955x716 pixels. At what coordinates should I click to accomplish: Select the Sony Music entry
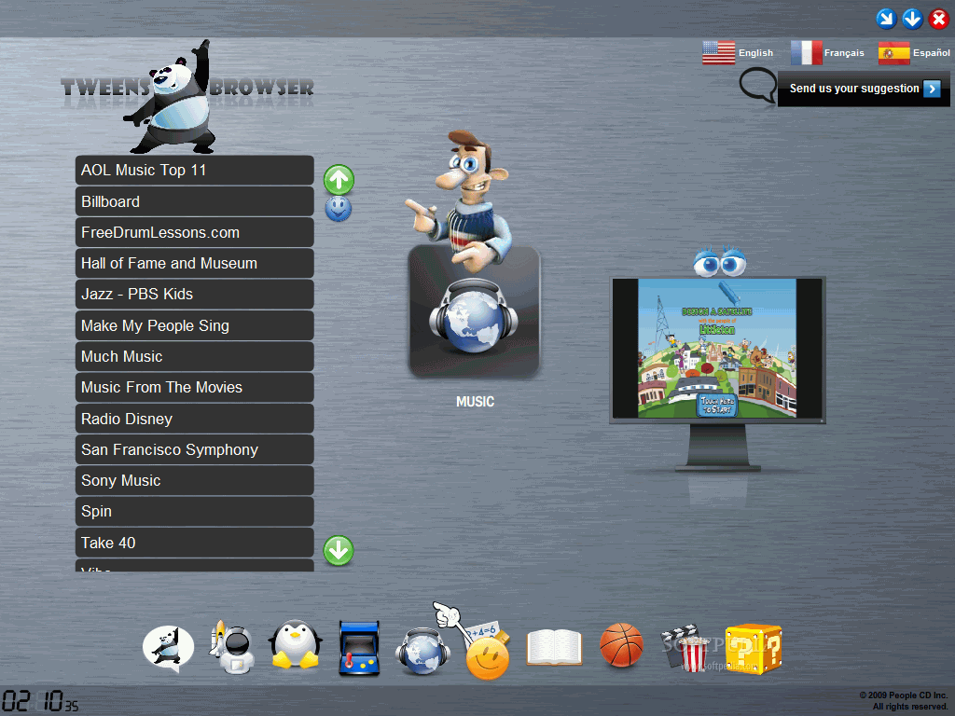[x=194, y=480]
